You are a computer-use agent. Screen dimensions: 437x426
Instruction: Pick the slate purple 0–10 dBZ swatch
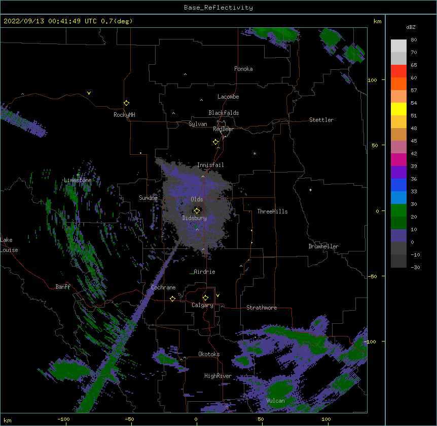398,236
